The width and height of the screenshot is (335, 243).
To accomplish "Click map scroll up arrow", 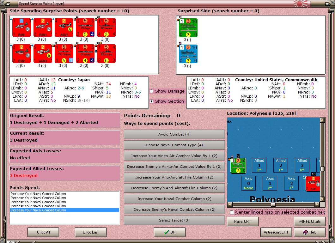I will 322,120.
